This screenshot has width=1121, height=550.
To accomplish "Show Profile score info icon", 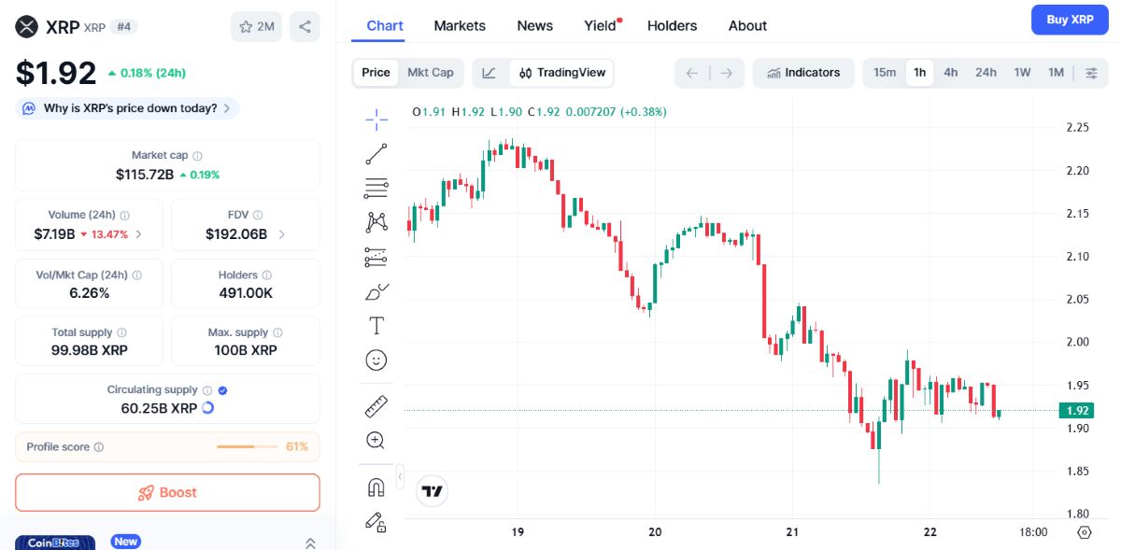I will click(x=99, y=447).
